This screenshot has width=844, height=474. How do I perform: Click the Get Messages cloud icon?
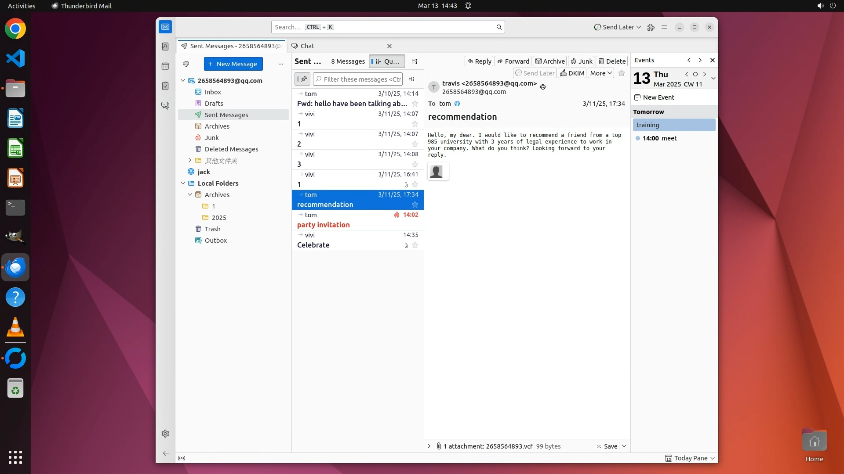186,64
